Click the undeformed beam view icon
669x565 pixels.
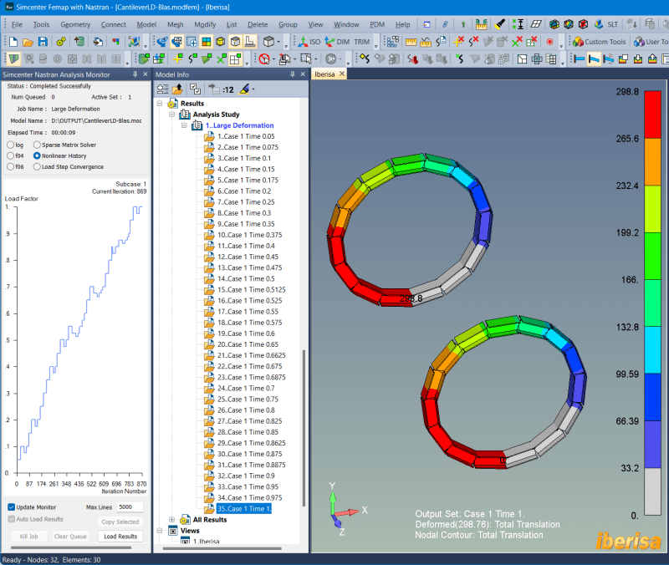tap(579, 59)
